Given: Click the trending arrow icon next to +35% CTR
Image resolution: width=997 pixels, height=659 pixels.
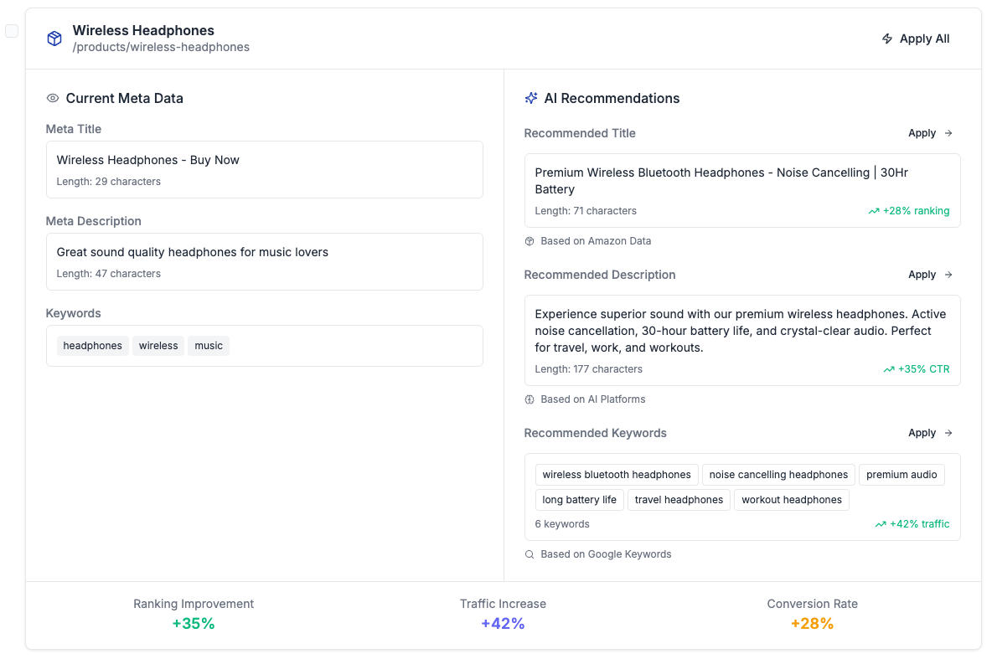Looking at the screenshot, I should point(889,369).
